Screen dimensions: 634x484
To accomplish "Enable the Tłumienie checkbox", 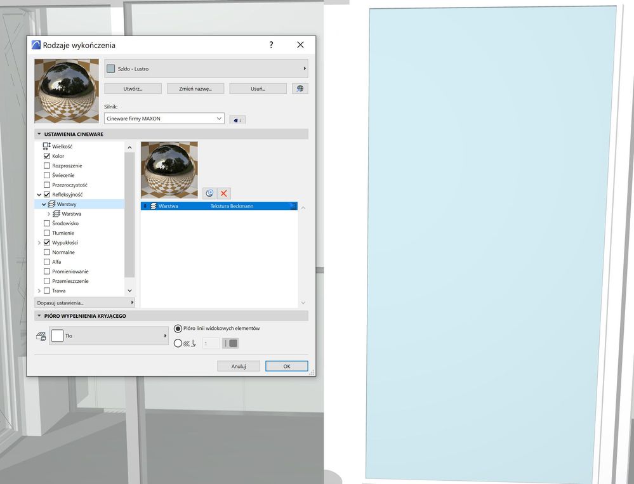I will [x=47, y=233].
